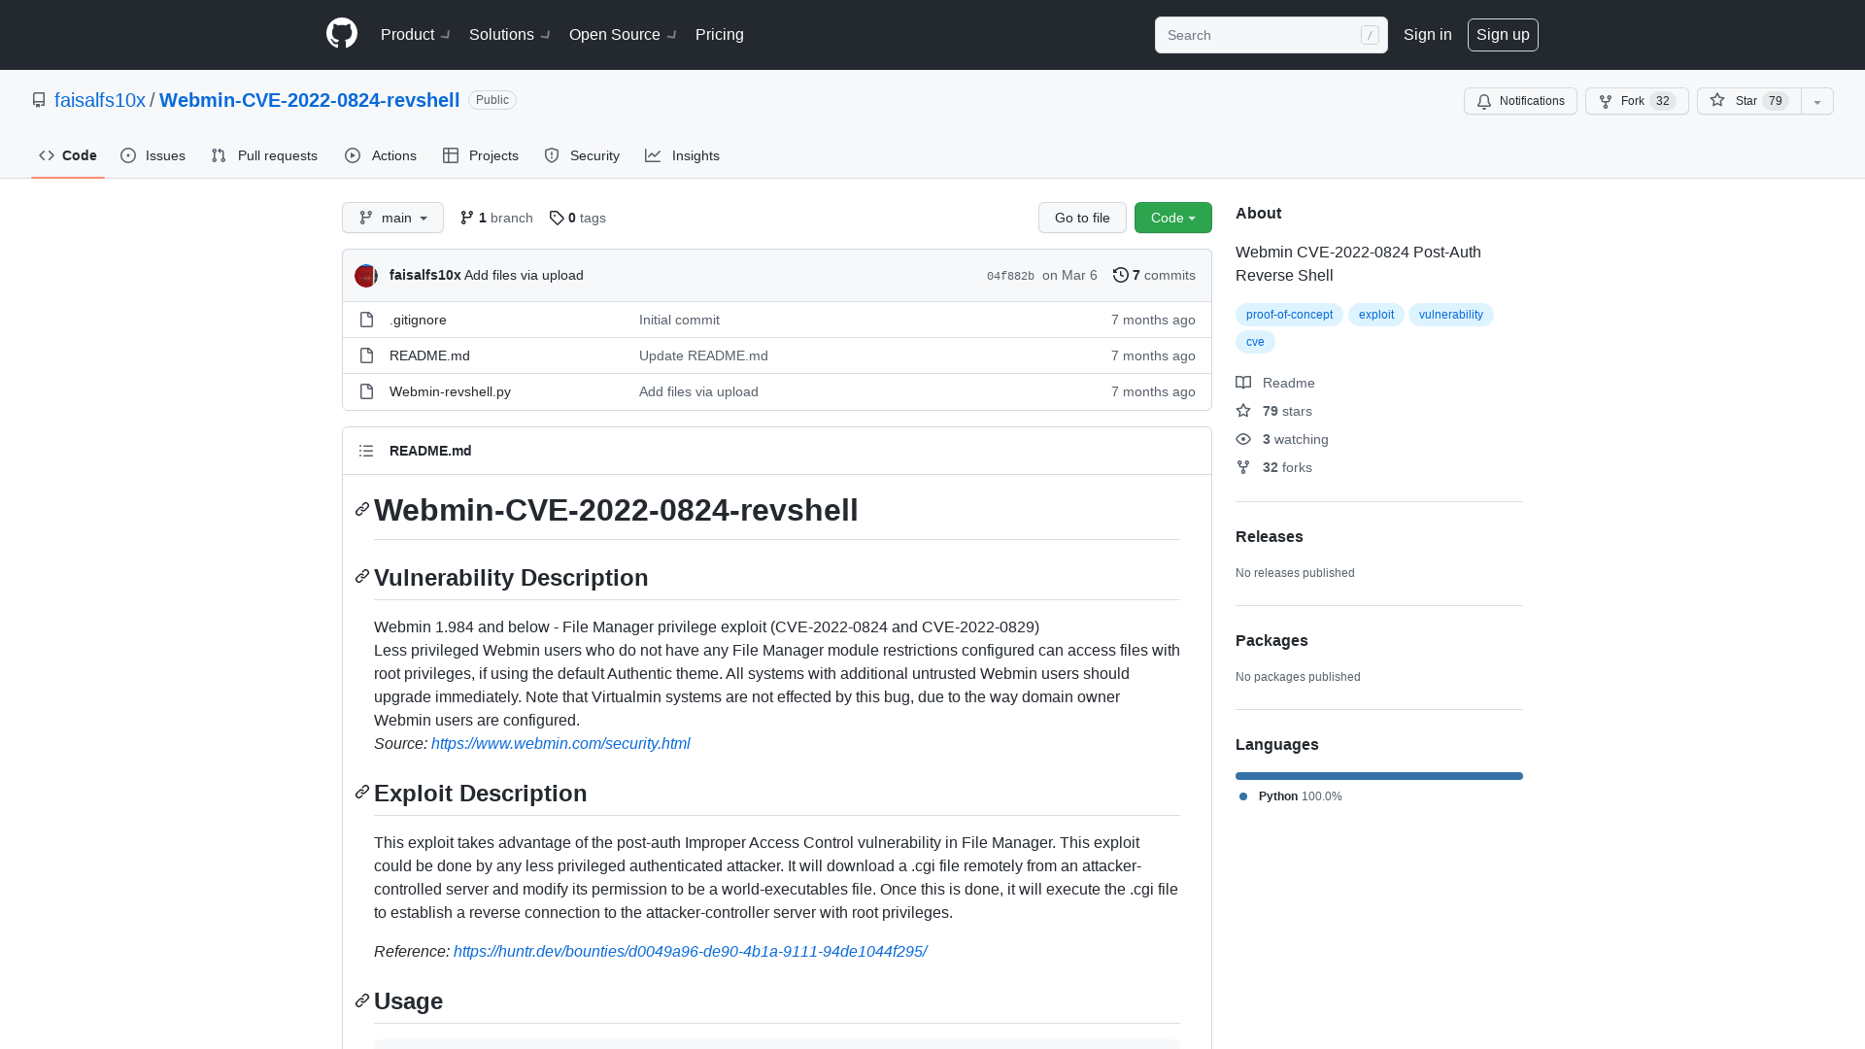Image resolution: width=1865 pixels, height=1049 pixels.
Task: Click the fork icon in the Fork button
Action: pyautogui.click(x=1606, y=101)
